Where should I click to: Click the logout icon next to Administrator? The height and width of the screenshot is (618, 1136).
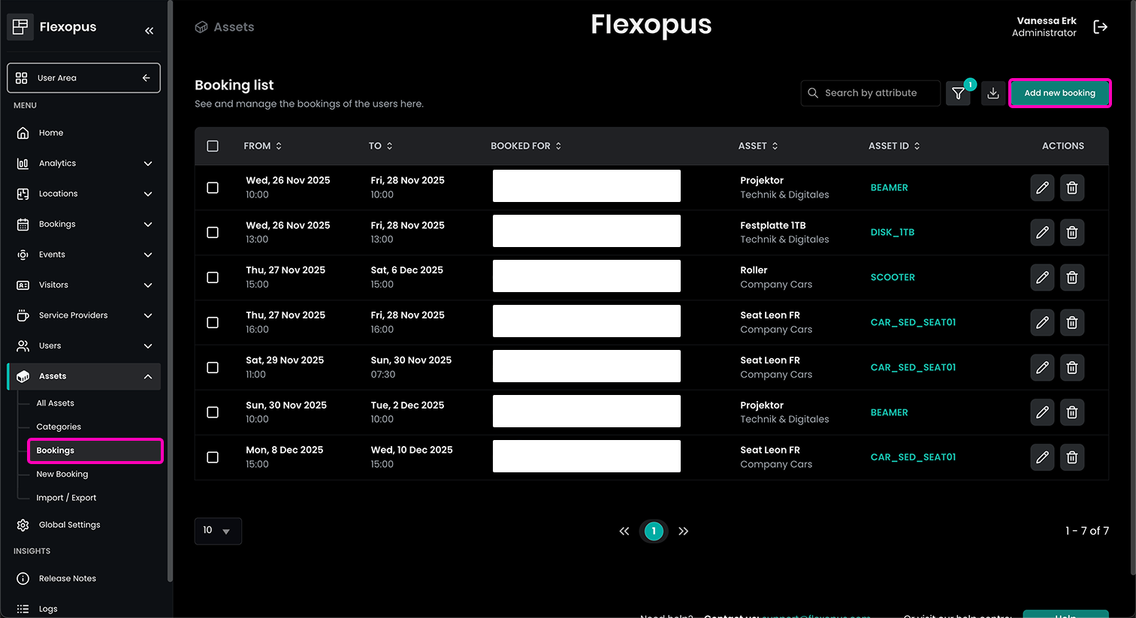1100,27
